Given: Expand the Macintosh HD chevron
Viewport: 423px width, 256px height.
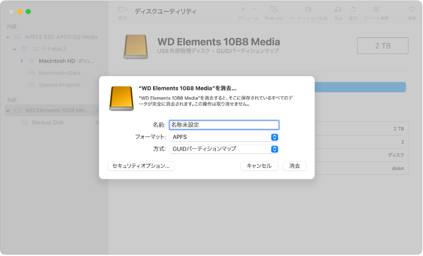Looking at the screenshot, I should coord(22,61).
